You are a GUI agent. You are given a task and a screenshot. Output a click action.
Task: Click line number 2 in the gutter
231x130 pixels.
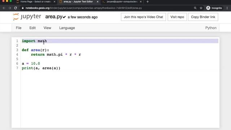click(x=17, y=45)
